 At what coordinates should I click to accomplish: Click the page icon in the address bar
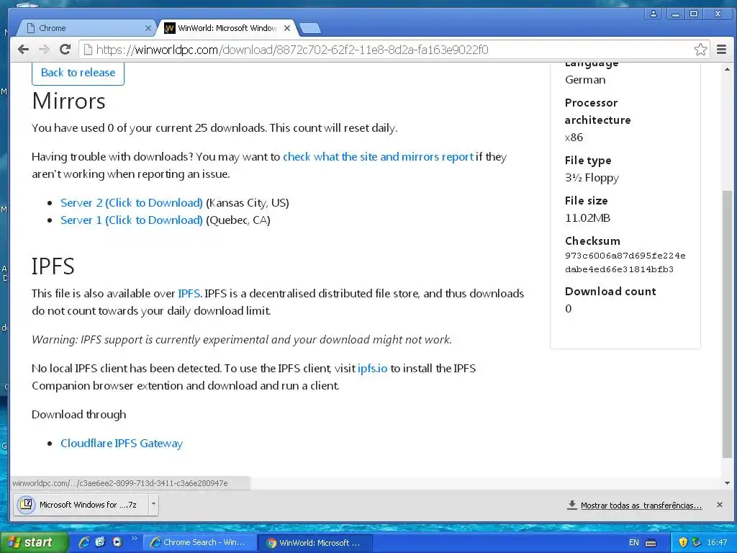point(87,50)
